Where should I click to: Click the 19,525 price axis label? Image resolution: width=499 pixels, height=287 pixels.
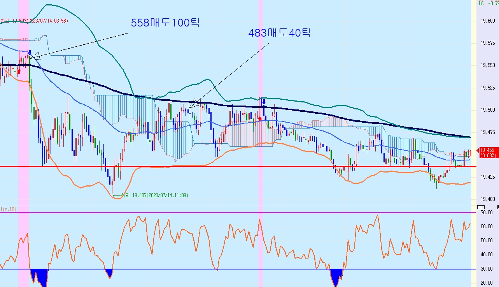[x=488, y=88]
